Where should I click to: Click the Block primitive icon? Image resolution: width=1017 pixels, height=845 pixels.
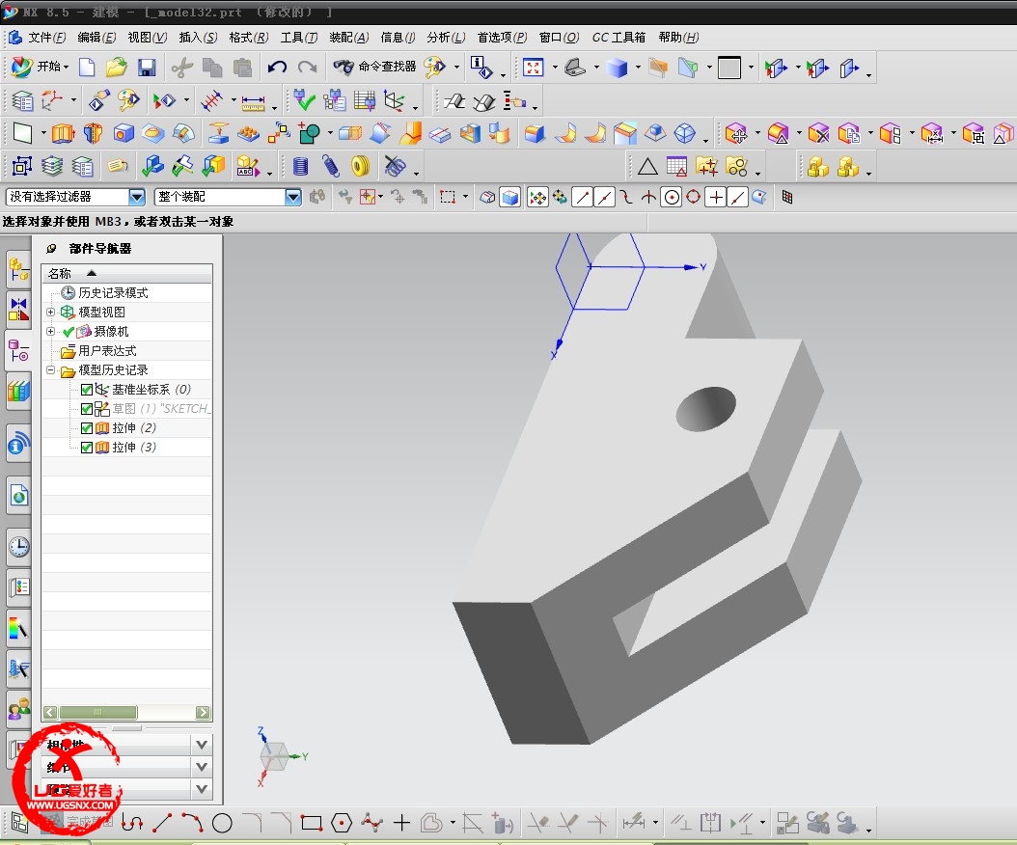[124, 133]
